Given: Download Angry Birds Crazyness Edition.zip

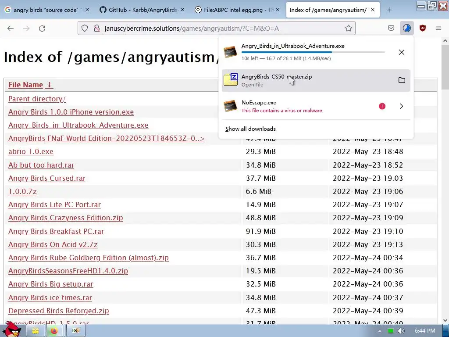Looking at the screenshot, I should pyautogui.click(x=66, y=218).
